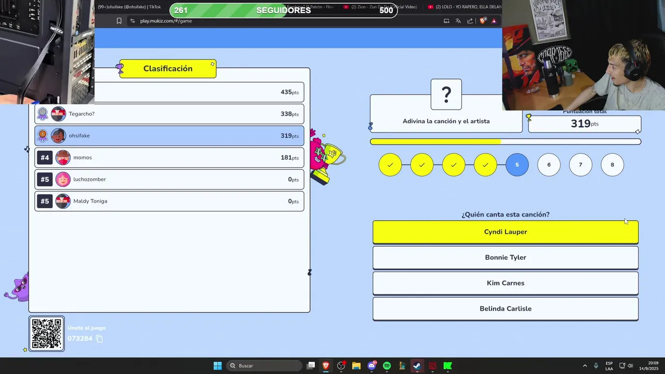The width and height of the screenshot is (665, 374).
Task: Click the 435pts top score entry
Action: tap(199, 92)
